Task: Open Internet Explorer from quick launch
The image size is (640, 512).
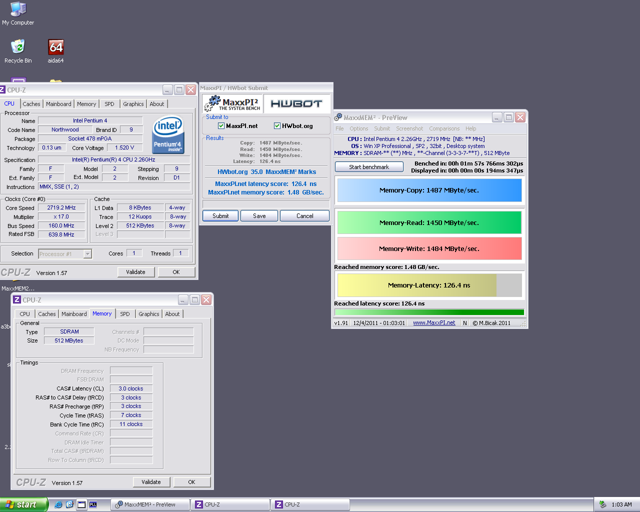Action: 58,504
